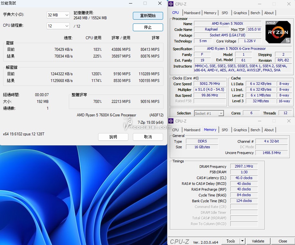The height and width of the screenshot is (245, 295).
Task: Click the Multiplier value x 51.0
Action: pyautogui.click(x=210, y=89)
